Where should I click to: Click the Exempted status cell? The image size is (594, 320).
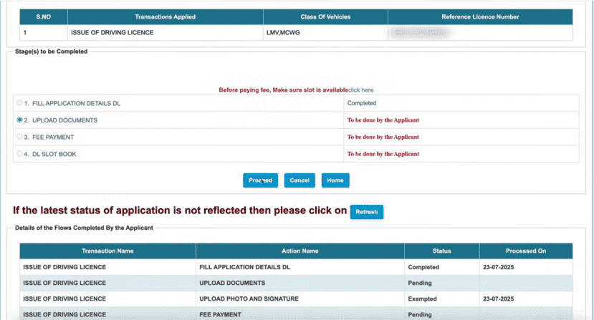(x=424, y=299)
